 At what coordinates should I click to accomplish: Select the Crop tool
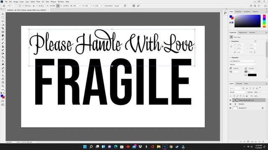(x=3, y=28)
